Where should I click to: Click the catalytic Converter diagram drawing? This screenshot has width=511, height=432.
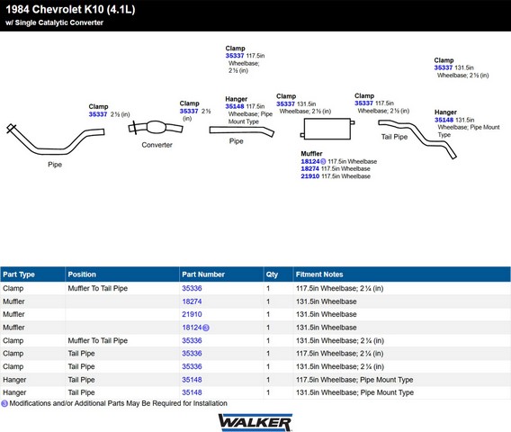[156, 128]
